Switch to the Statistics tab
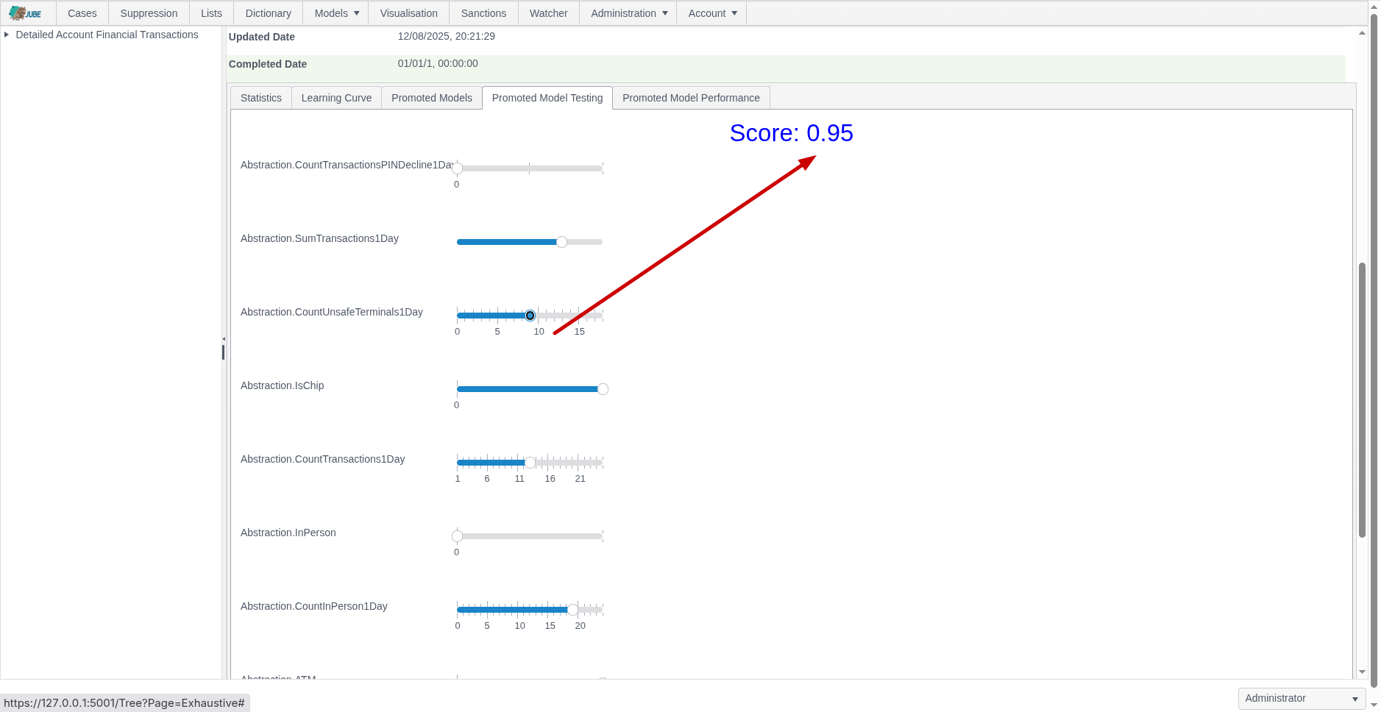 click(x=261, y=98)
